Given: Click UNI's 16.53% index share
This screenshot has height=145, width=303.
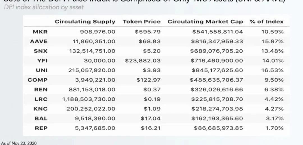Looking at the screenshot, I should tap(272, 70).
